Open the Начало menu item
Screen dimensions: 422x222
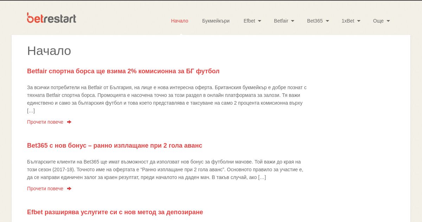[180, 21]
